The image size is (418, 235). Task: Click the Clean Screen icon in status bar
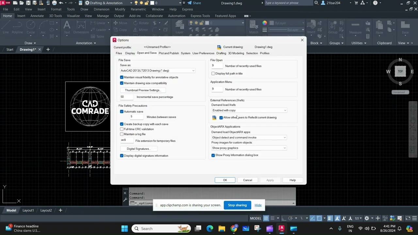point(408,218)
